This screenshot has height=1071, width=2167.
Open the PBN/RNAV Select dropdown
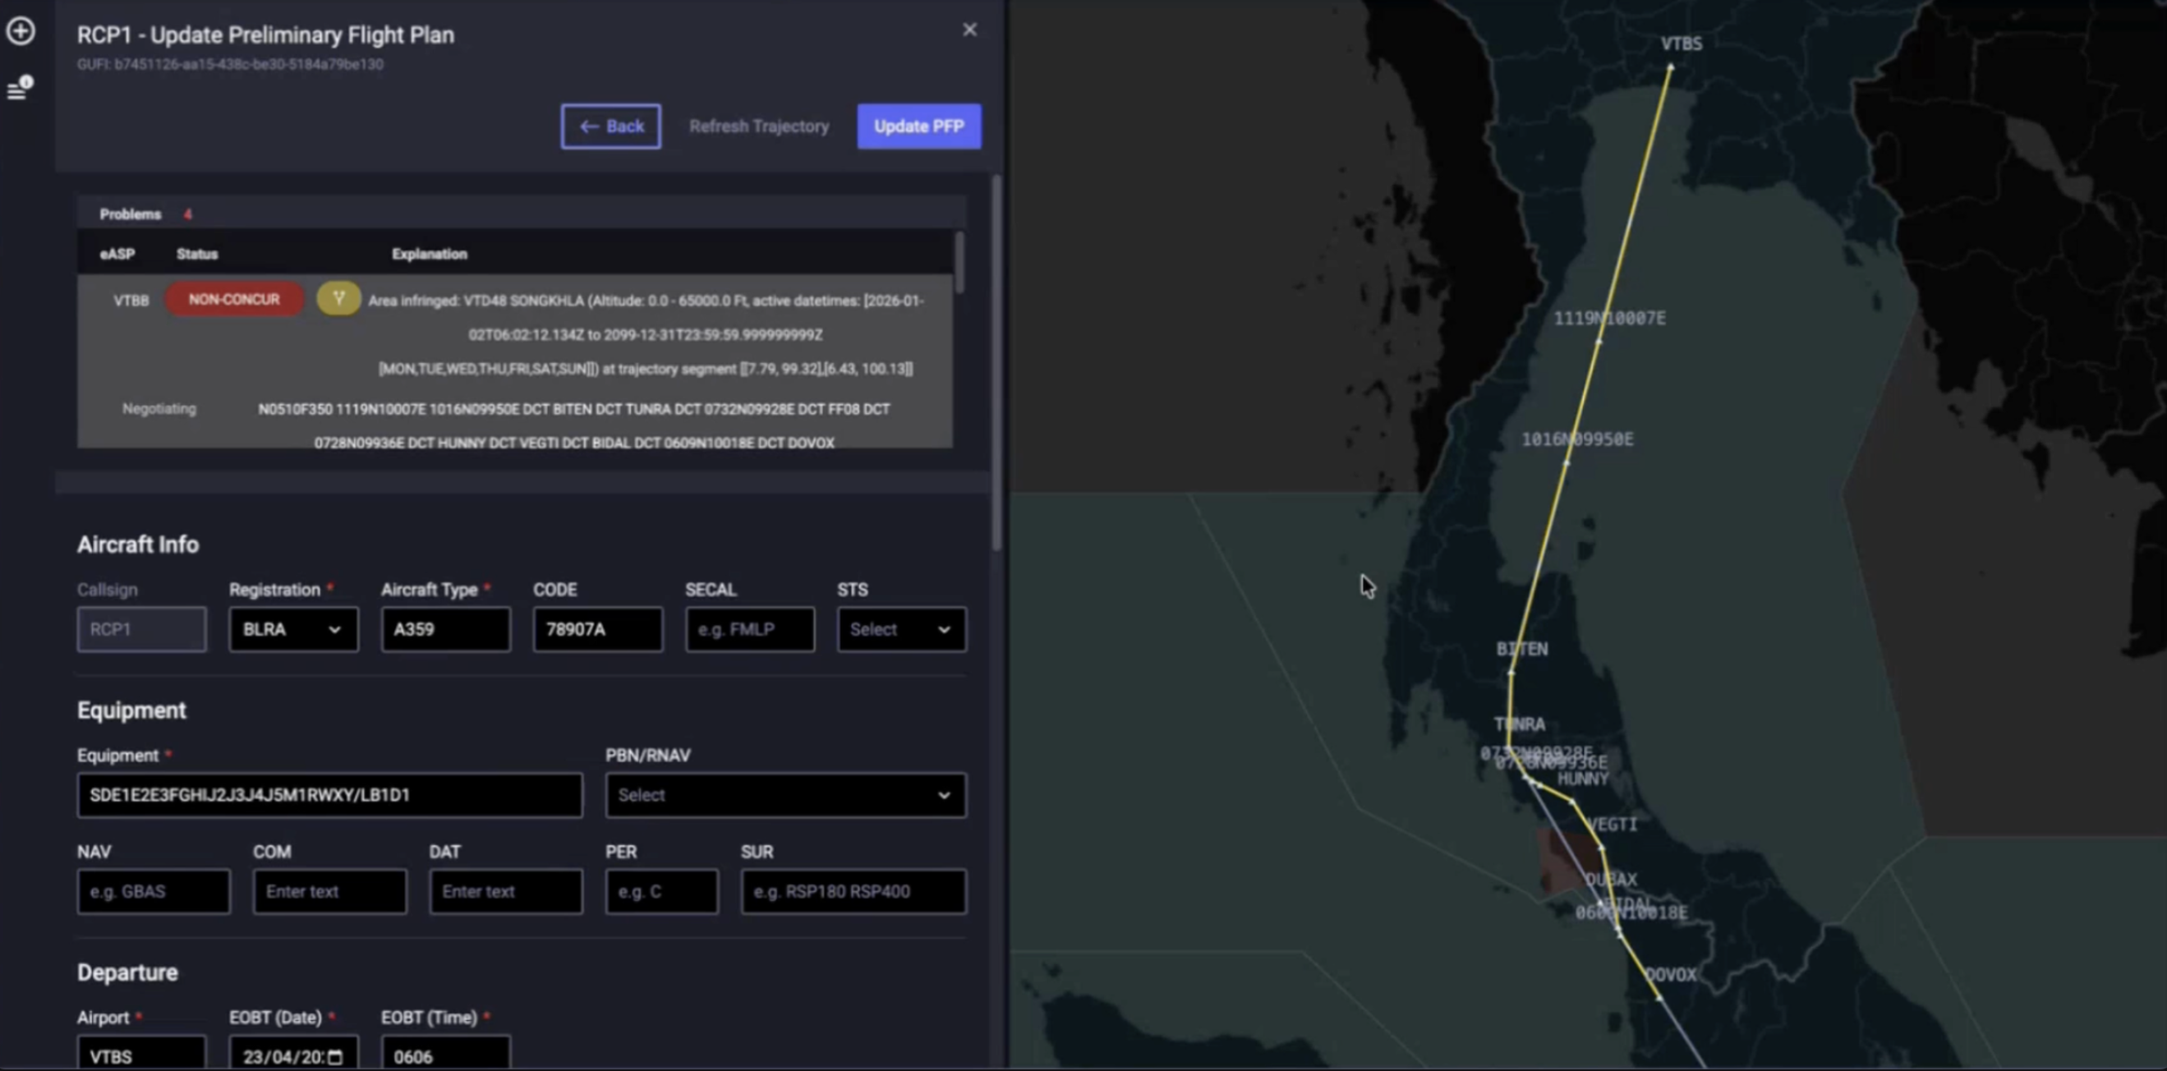(x=785, y=795)
